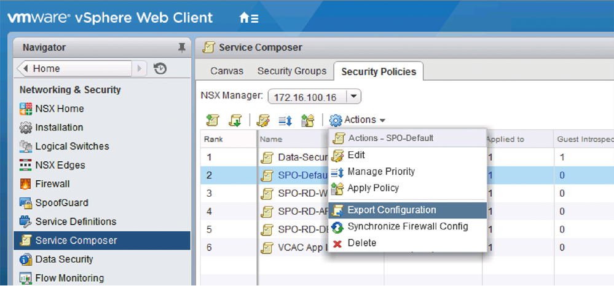The width and height of the screenshot is (614, 286).
Task: Switch to the Security Groups tab
Action: pos(292,71)
